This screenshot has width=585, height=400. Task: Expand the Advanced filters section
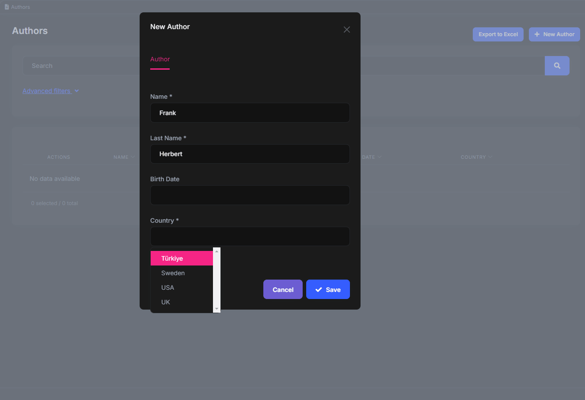[50, 90]
